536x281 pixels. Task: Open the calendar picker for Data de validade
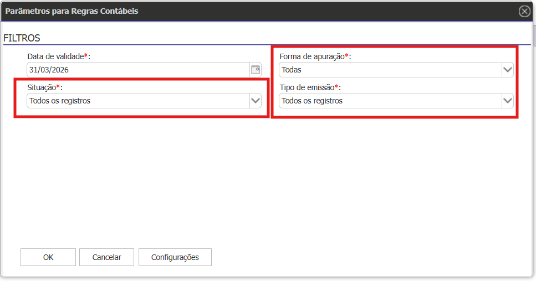[256, 70]
